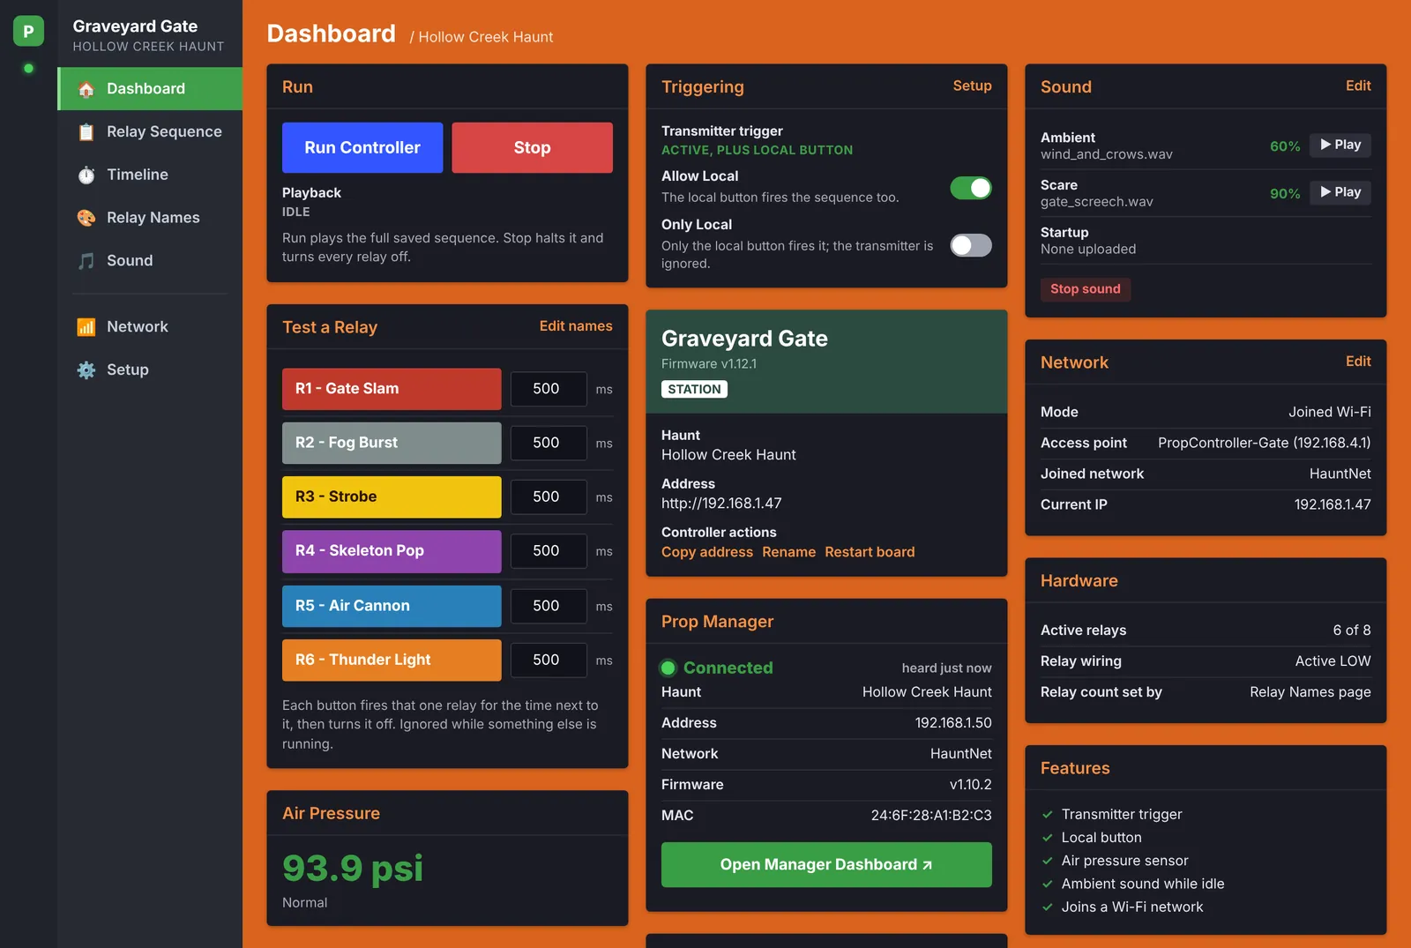Click the R4 Skeleton Pop duration field
The height and width of the screenshot is (948, 1411).
549,551
